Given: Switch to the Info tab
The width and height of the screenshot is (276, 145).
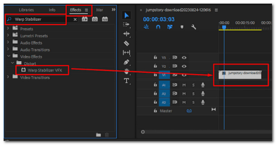Looking at the screenshot, I should coord(52,10).
